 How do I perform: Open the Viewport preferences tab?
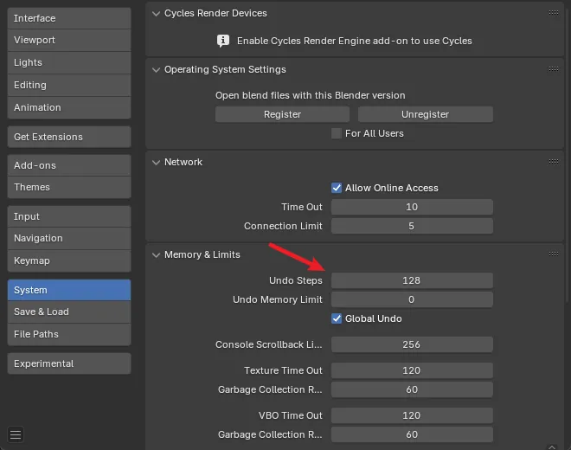coord(69,40)
